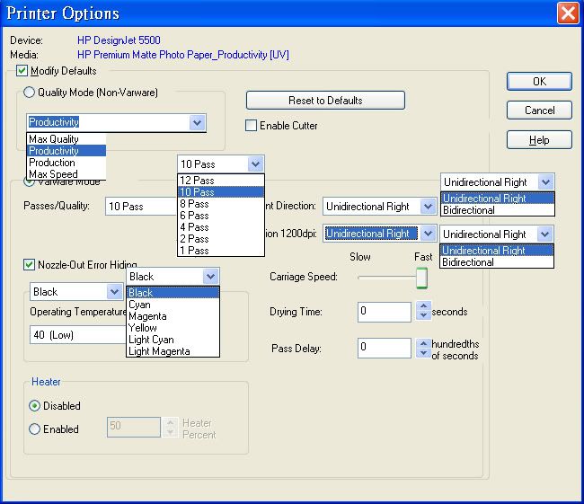This screenshot has width=584, height=504.
Task: Open the Operating Temperature 40 (Low) dropdown
Action: 76,335
